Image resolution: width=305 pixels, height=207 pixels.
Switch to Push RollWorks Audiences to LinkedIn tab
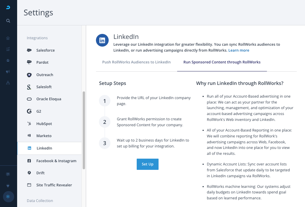136,62
